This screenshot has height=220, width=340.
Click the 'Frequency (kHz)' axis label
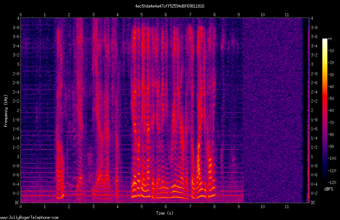[x=6, y=111]
